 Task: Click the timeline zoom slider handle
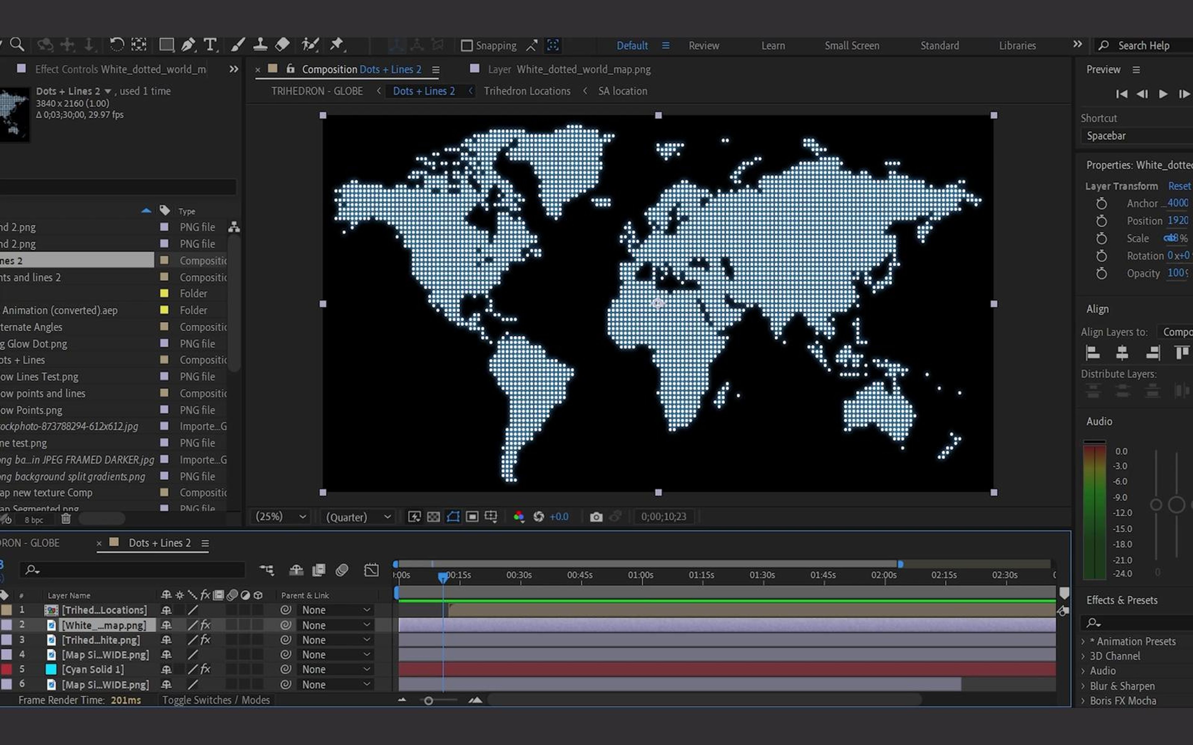pos(428,700)
